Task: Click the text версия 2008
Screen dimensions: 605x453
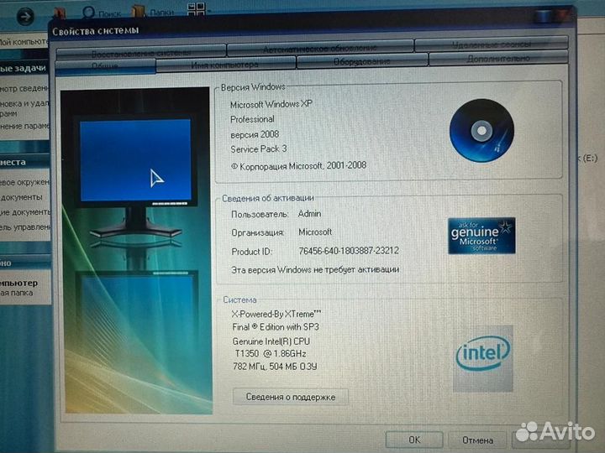Action: 255,134
